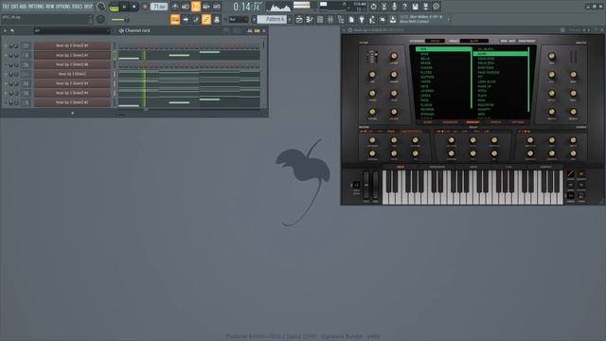Viewport: 606px width, 341px height.
Task: Open the ARPEGGIATOR tab above the keyboard
Action: tap(437, 167)
